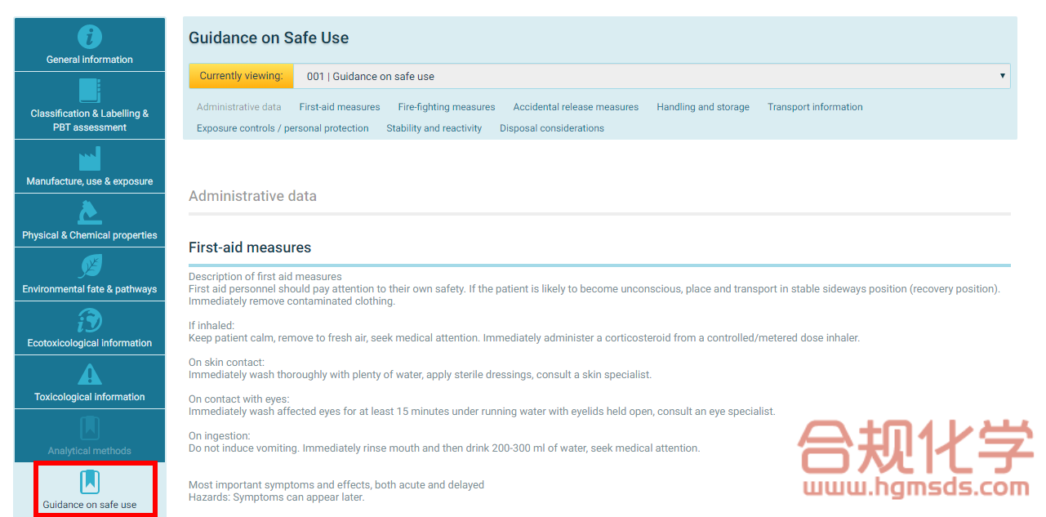
Task: Click the greyed Analytical methods icon
Action: pyautogui.click(x=90, y=428)
